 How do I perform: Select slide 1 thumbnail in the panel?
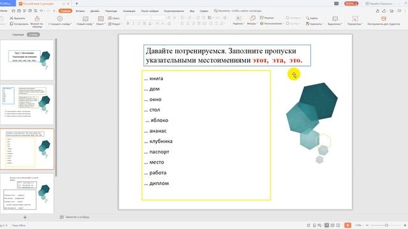27,60
